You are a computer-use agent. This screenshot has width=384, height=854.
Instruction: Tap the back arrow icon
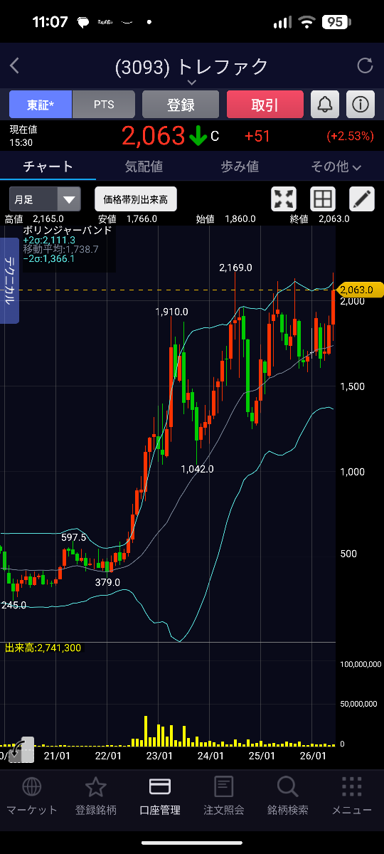tap(14, 67)
